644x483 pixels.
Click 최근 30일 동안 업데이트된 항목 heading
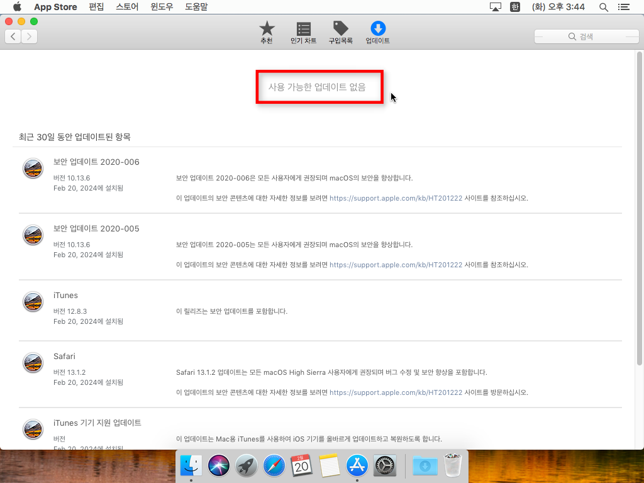coord(74,136)
